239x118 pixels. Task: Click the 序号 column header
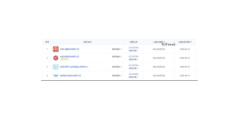(x=47, y=42)
